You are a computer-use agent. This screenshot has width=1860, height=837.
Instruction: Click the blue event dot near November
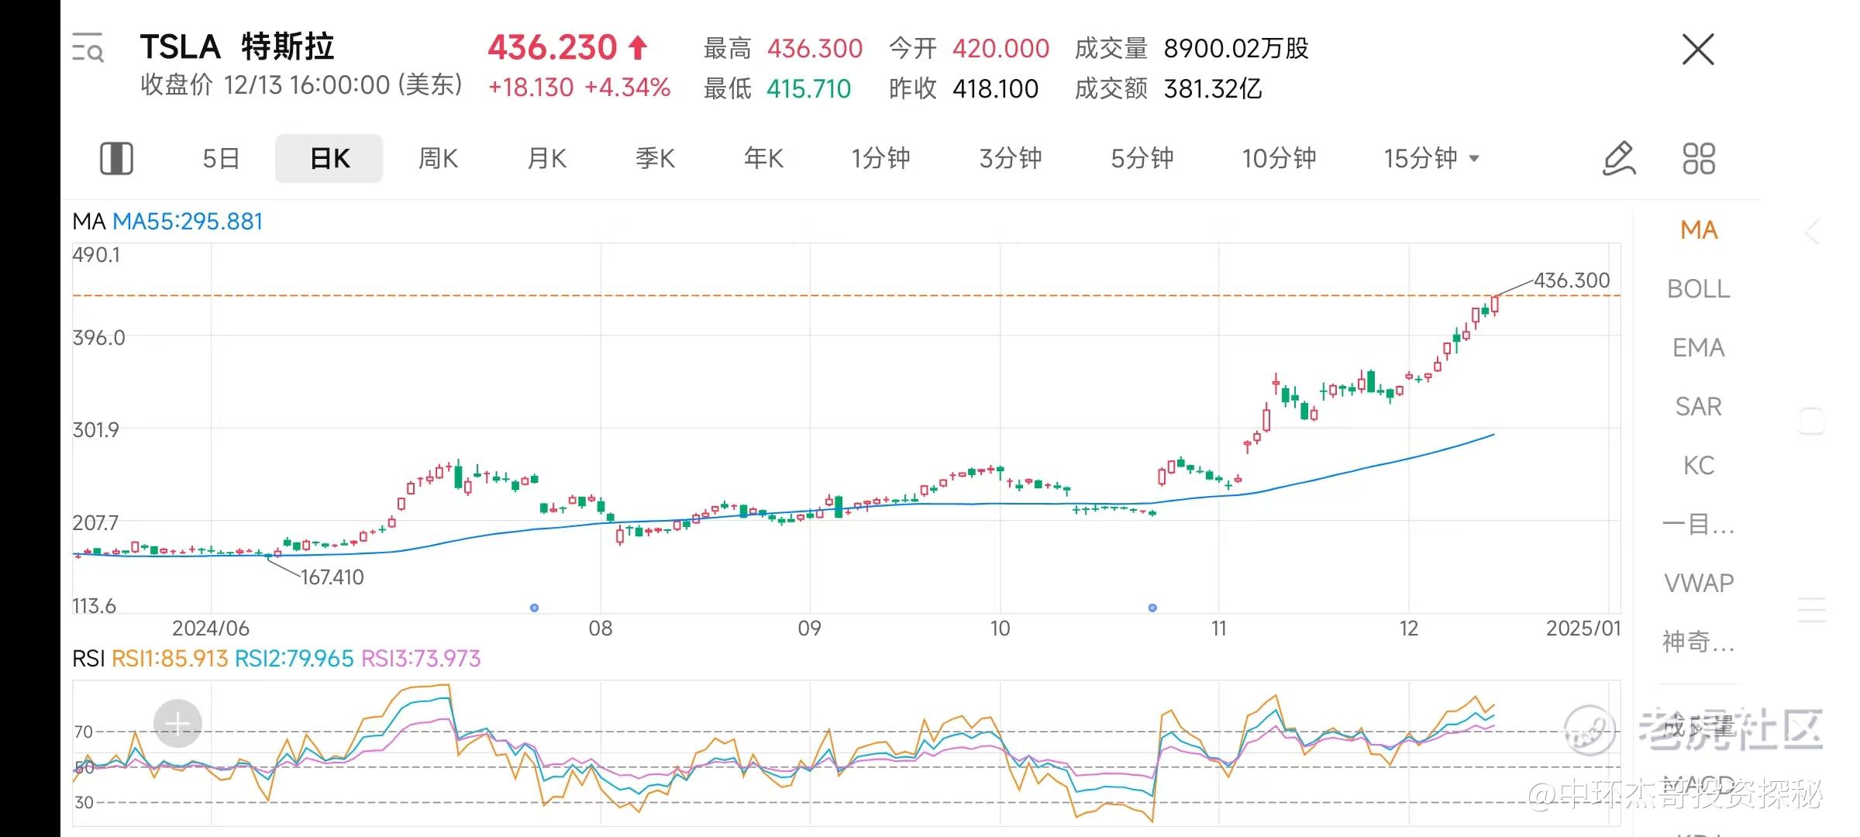(x=1152, y=608)
